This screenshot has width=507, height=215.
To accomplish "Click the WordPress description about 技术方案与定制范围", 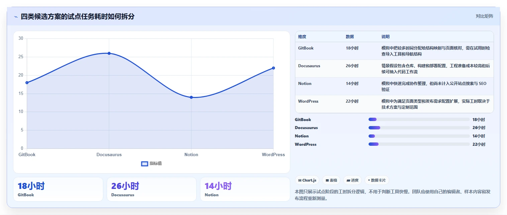I will point(436,104).
